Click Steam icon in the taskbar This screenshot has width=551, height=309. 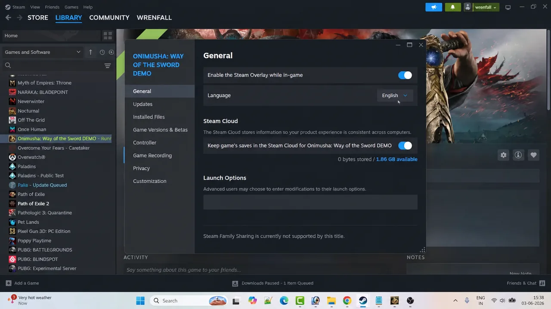pyautogui.click(x=363, y=301)
